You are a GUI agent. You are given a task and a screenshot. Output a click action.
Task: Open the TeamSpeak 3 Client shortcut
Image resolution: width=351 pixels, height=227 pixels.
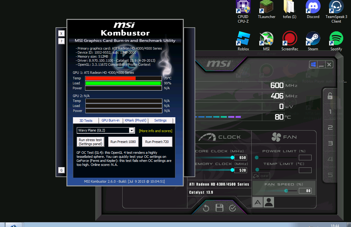point(336,12)
